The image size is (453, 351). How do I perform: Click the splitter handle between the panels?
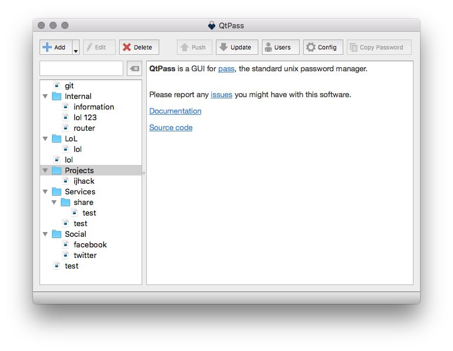(x=144, y=173)
